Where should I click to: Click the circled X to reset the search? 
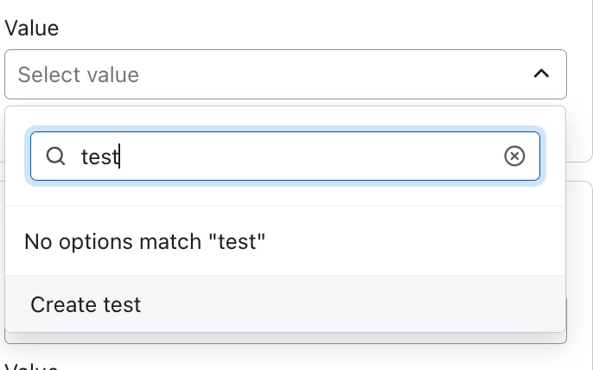pyautogui.click(x=514, y=156)
